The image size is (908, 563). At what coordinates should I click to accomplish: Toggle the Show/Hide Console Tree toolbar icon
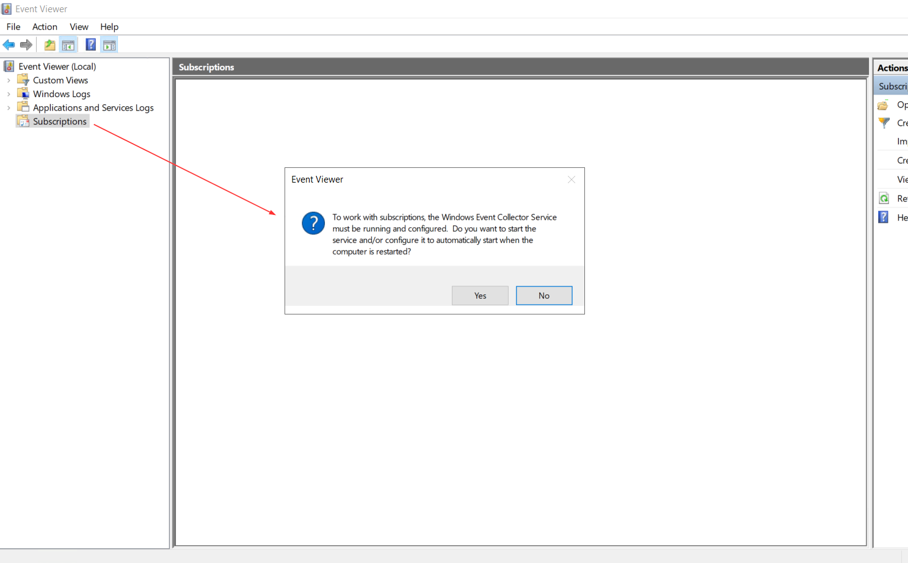click(x=68, y=45)
